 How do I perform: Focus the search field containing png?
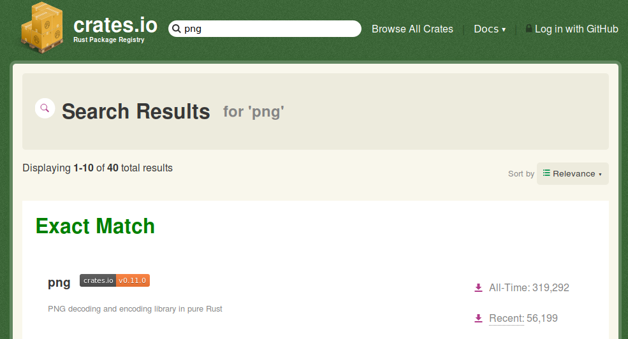(x=265, y=29)
